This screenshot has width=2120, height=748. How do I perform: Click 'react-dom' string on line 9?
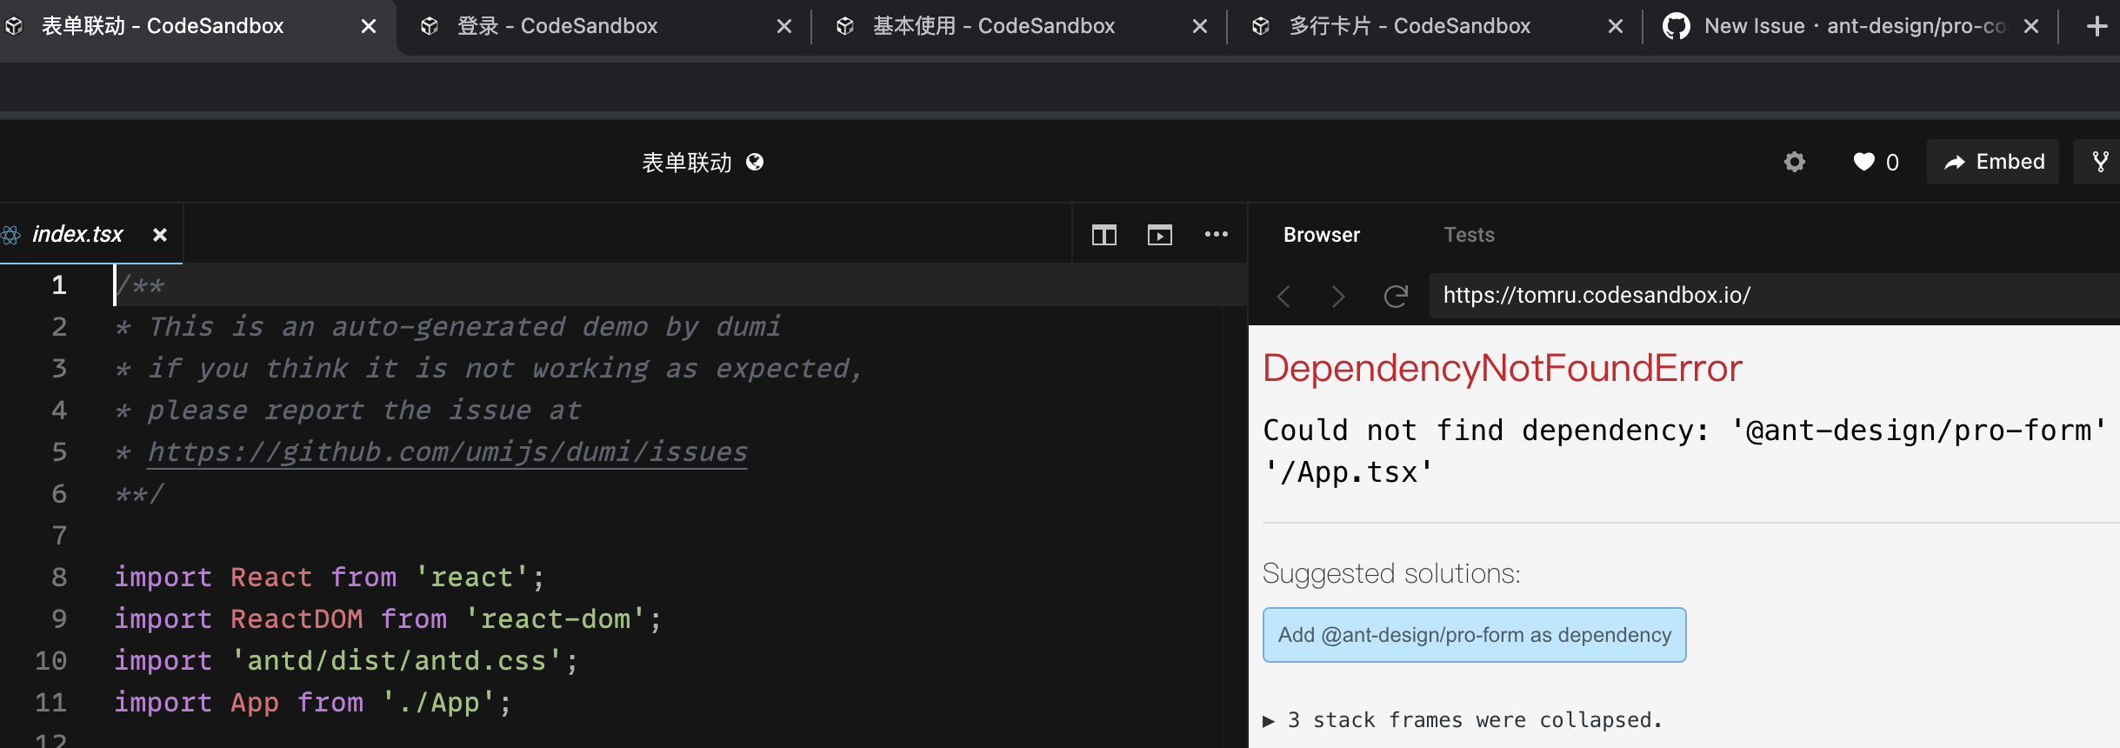[x=556, y=619]
